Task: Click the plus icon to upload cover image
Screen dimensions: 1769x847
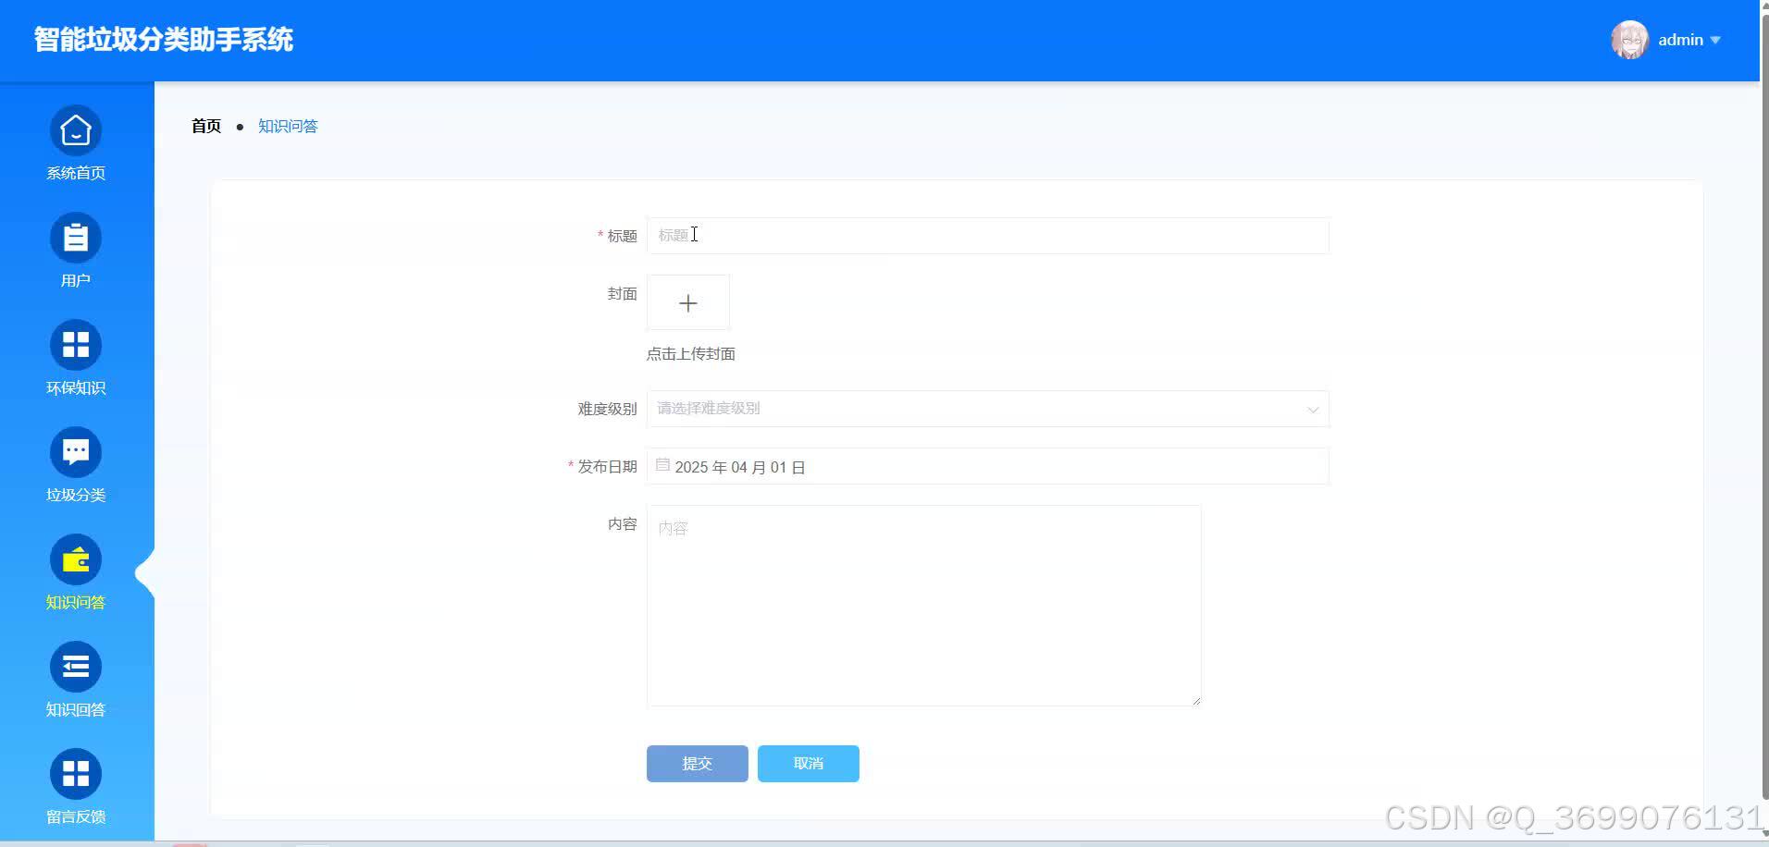Action: click(687, 302)
